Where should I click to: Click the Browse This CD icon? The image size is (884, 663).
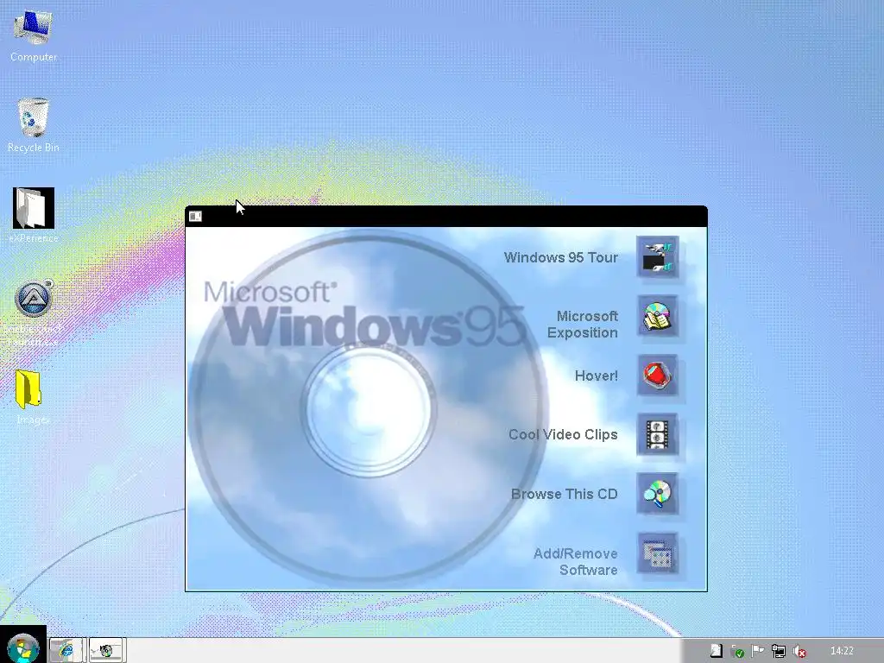point(657,494)
